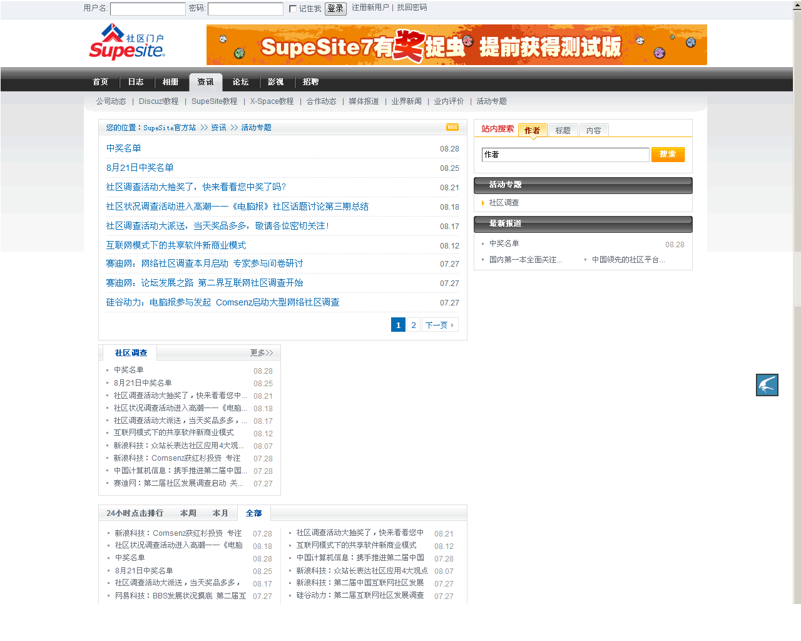Open 影视 in main navigation

(x=275, y=82)
